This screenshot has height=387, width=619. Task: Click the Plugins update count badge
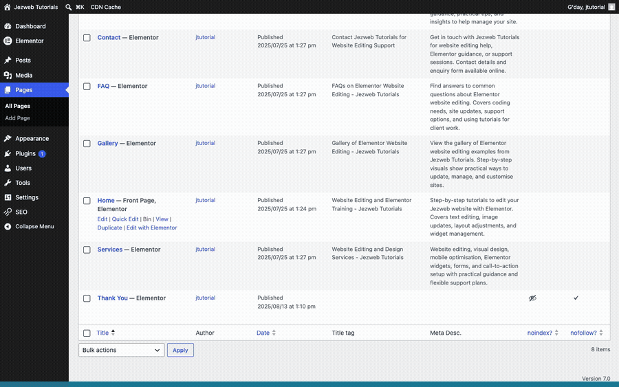click(x=42, y=153)
